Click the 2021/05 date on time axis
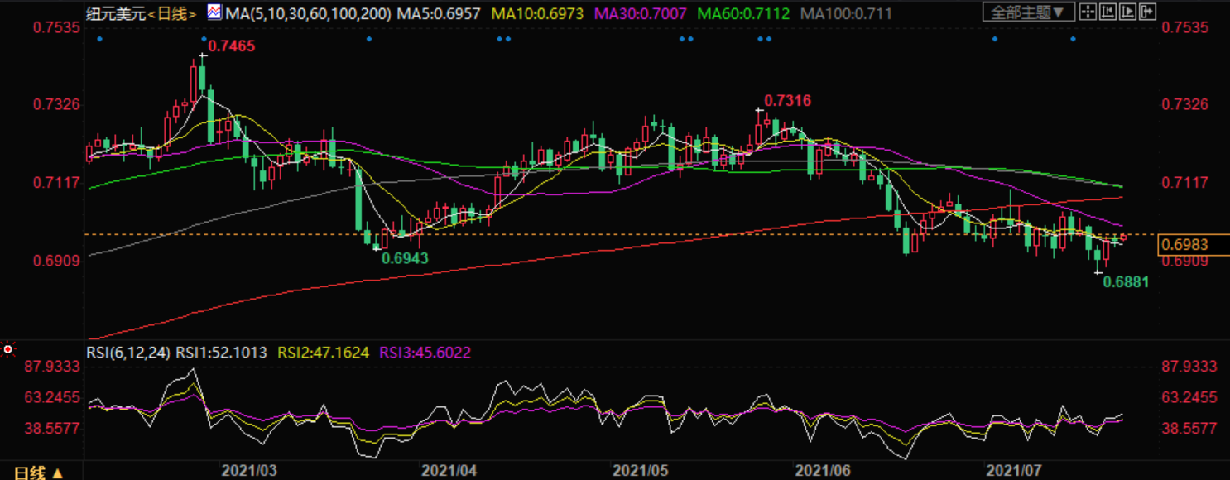Screen dimensions: 1230x480 pos(640,470)
